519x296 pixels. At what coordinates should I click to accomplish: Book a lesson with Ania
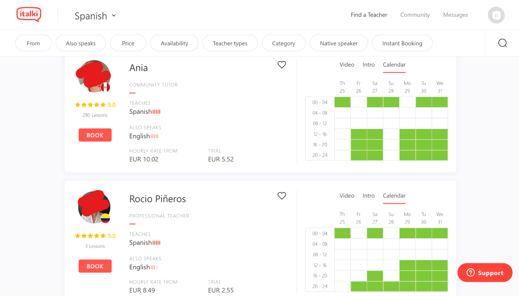point(95,135)
